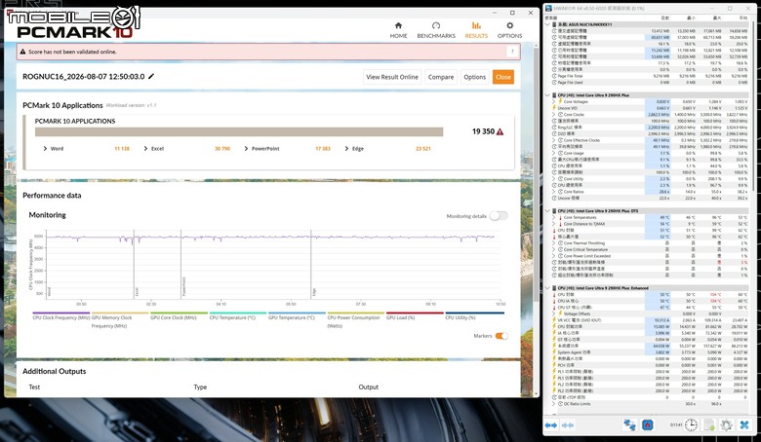Toggle the Monitoring details switch
This screenshot has width=761, height=442.
click(499, 216)
